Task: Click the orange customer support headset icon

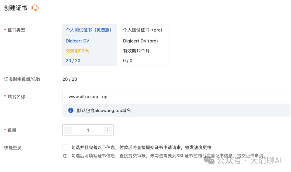Action: coord(35,8)
